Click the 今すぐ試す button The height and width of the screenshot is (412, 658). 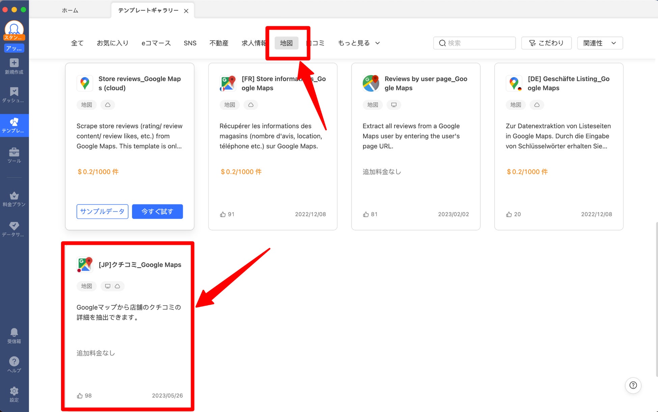[157, 212]
